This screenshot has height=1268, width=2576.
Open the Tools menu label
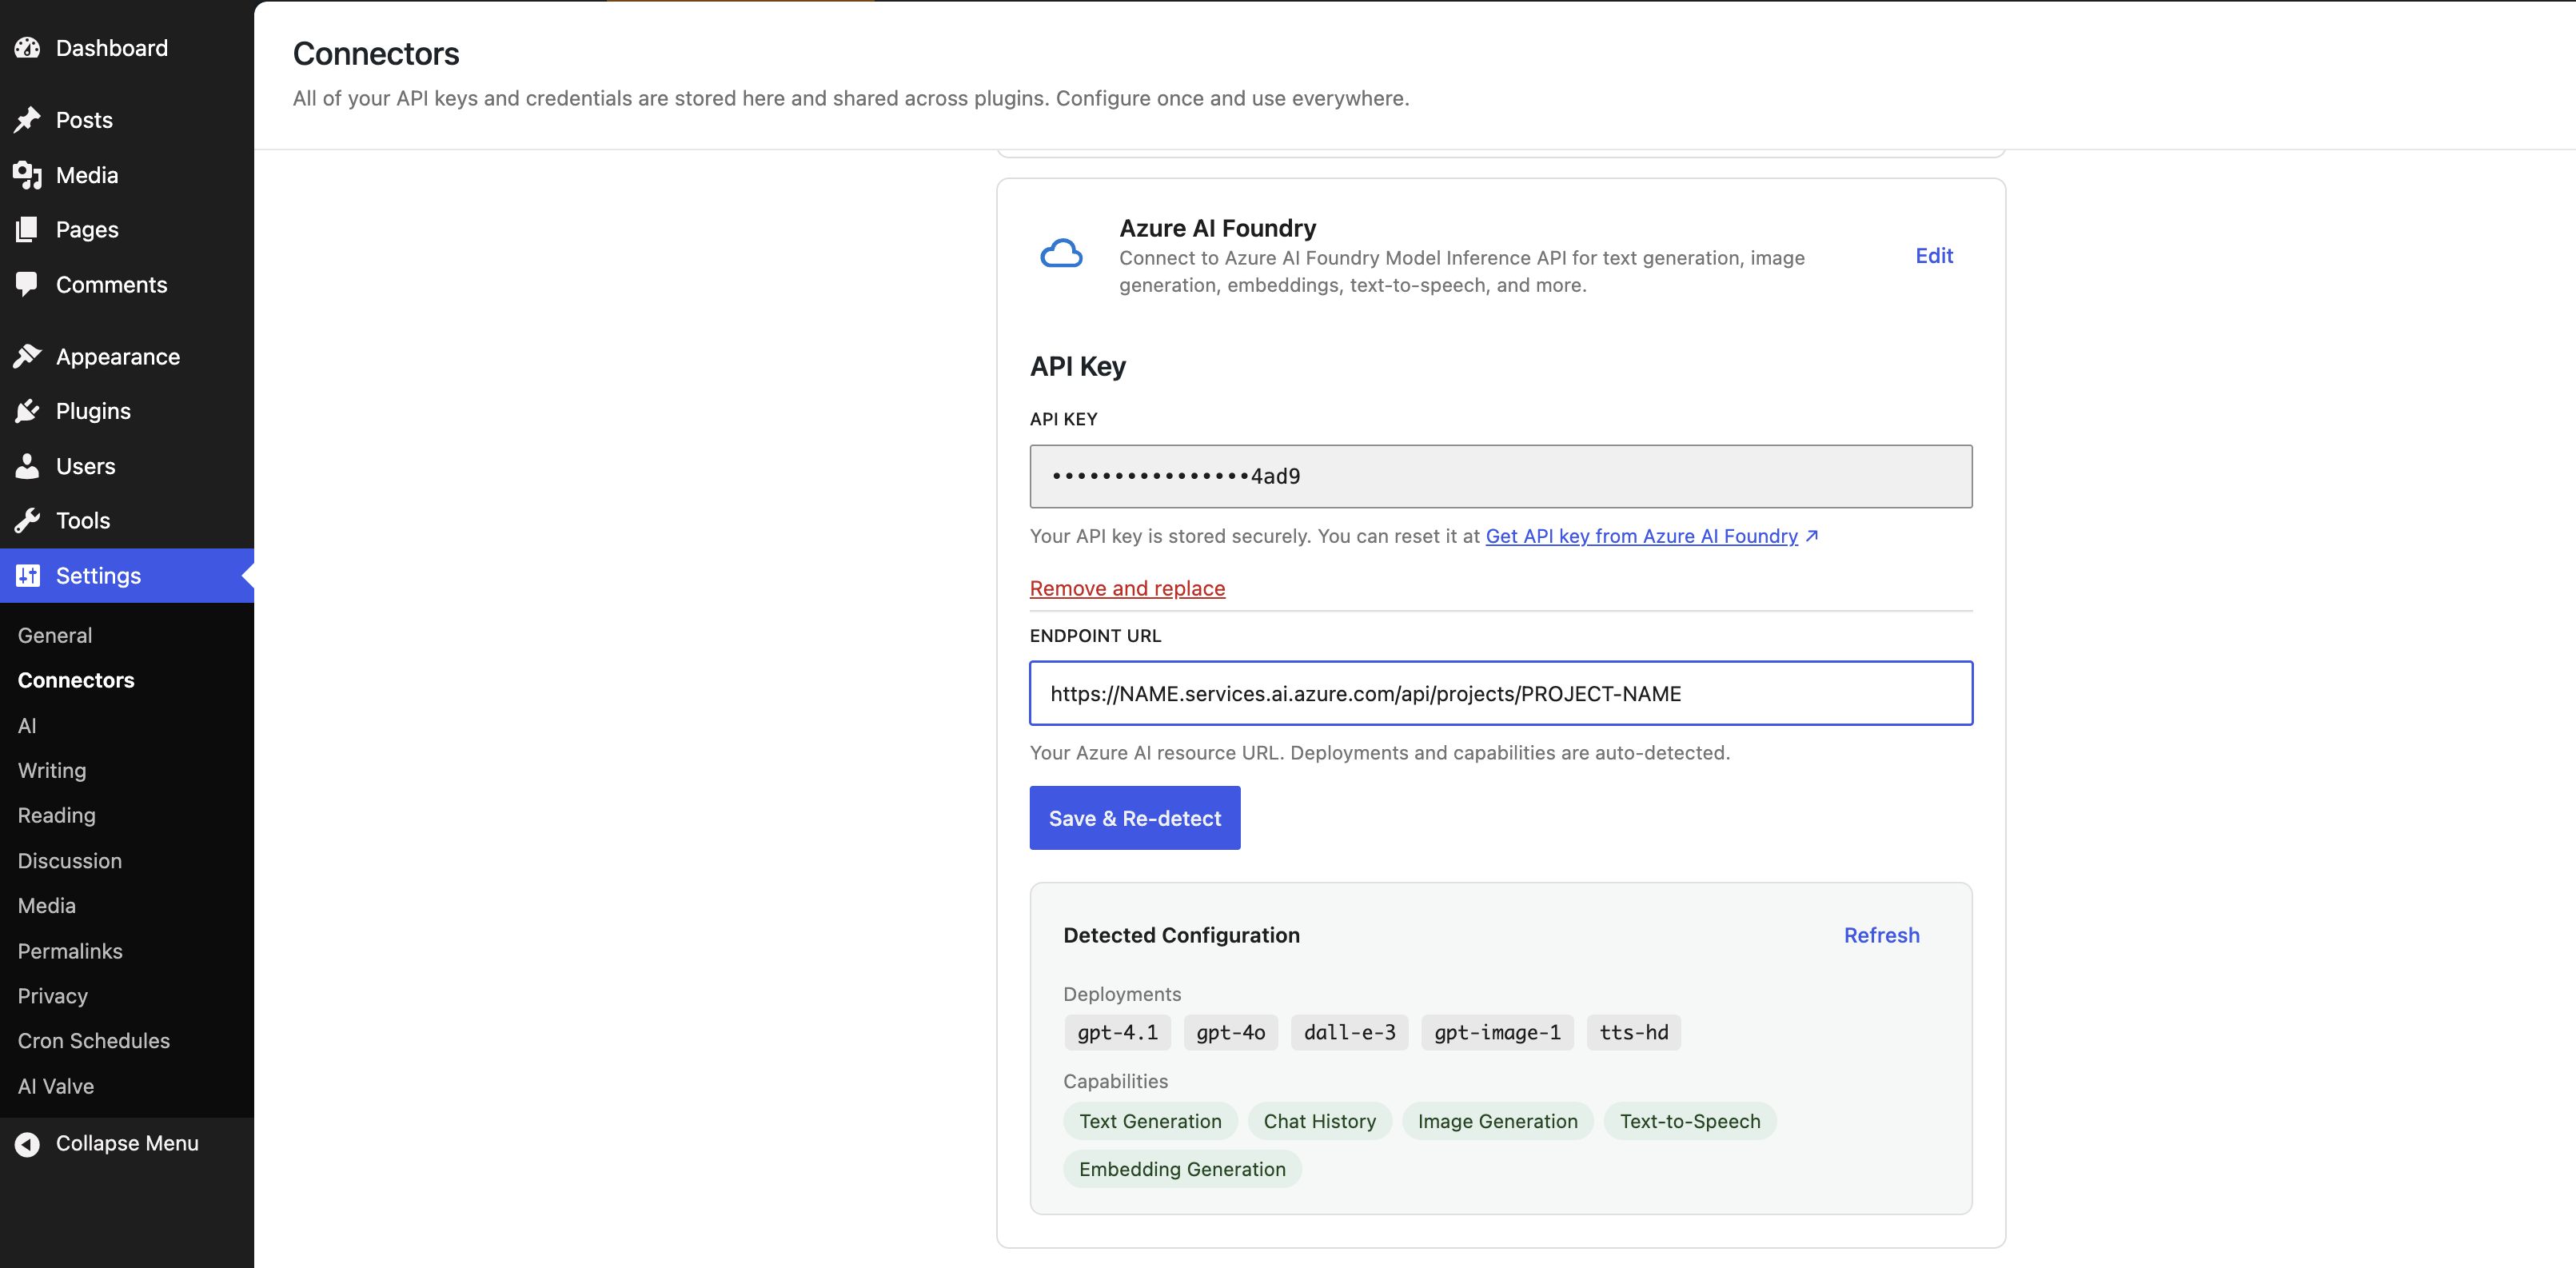pyautogui.click(x=83, y=521)
